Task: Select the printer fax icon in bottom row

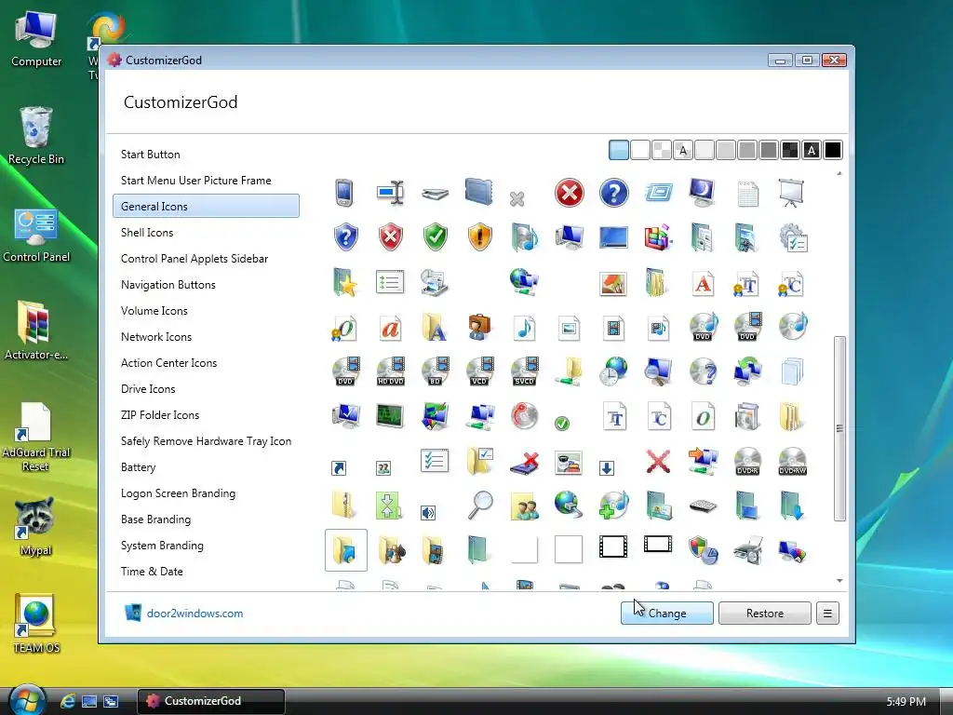Action: click(x=747, y=550)
